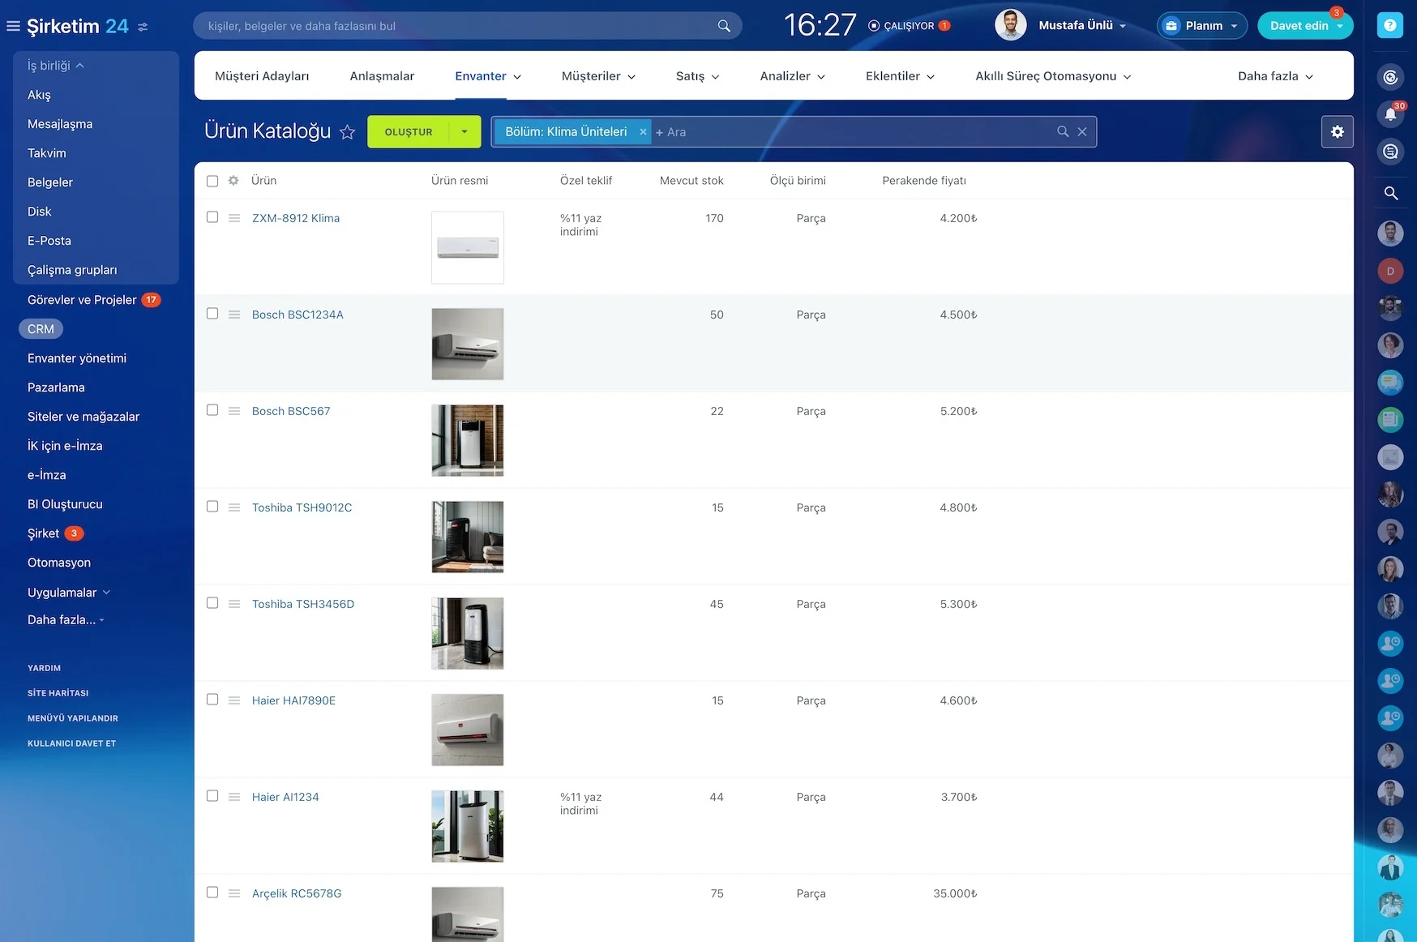
Task: Open the hamburger main menu icon
Action: pos(13,26)
